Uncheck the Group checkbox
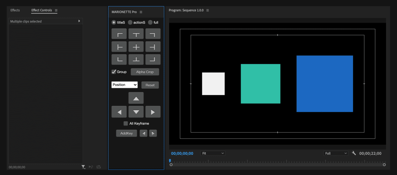The height and width of the screenshot is (175, 397). pyautogui.click(x=114, y=72)
